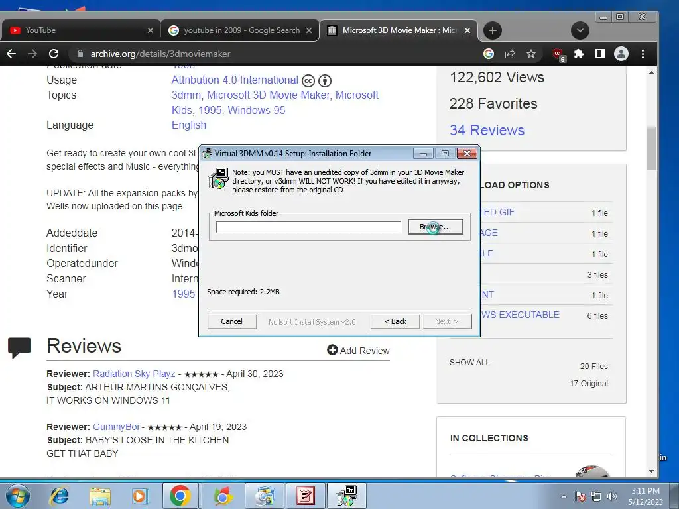Screen dimensions: 679x509
Task: Close the YouTube tab
Action: coord(151,30)
